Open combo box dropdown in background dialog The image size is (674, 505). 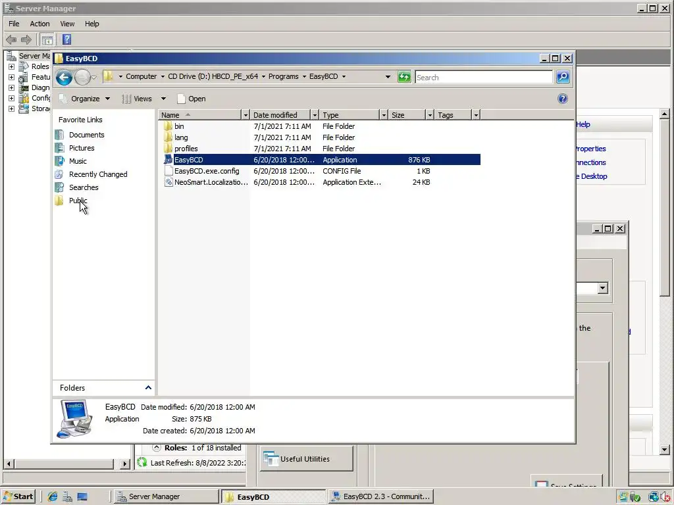(603, 288)
